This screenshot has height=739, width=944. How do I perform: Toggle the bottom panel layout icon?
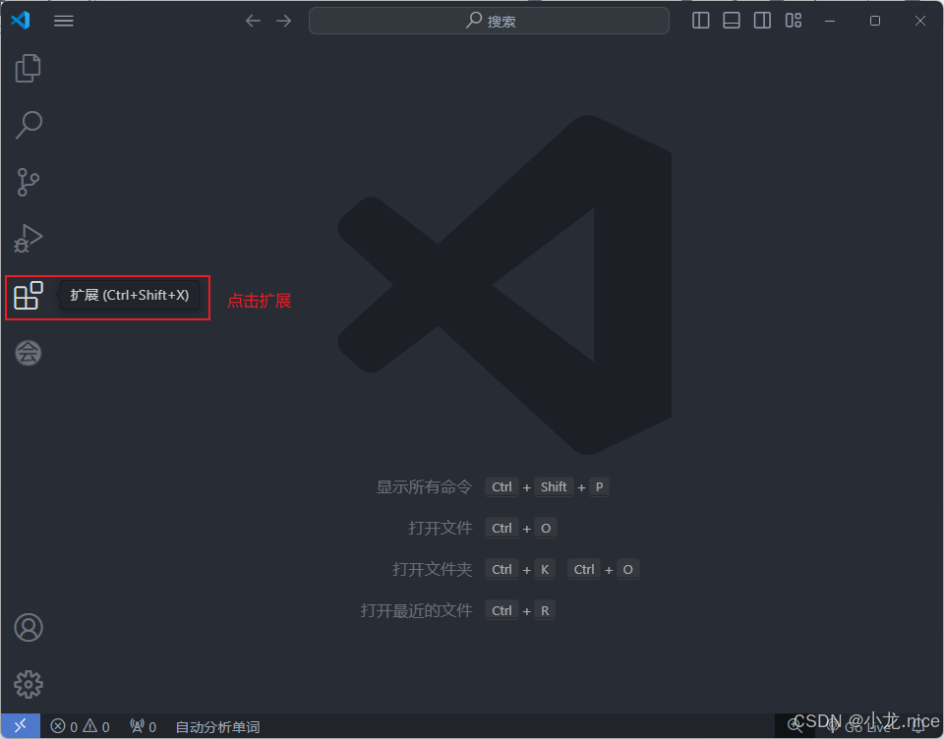(x=732, y=21)
